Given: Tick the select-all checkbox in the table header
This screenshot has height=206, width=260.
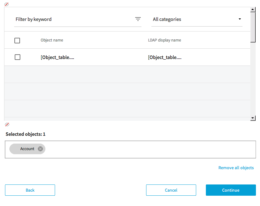Looking at the screenshot, I should point(17,41).
